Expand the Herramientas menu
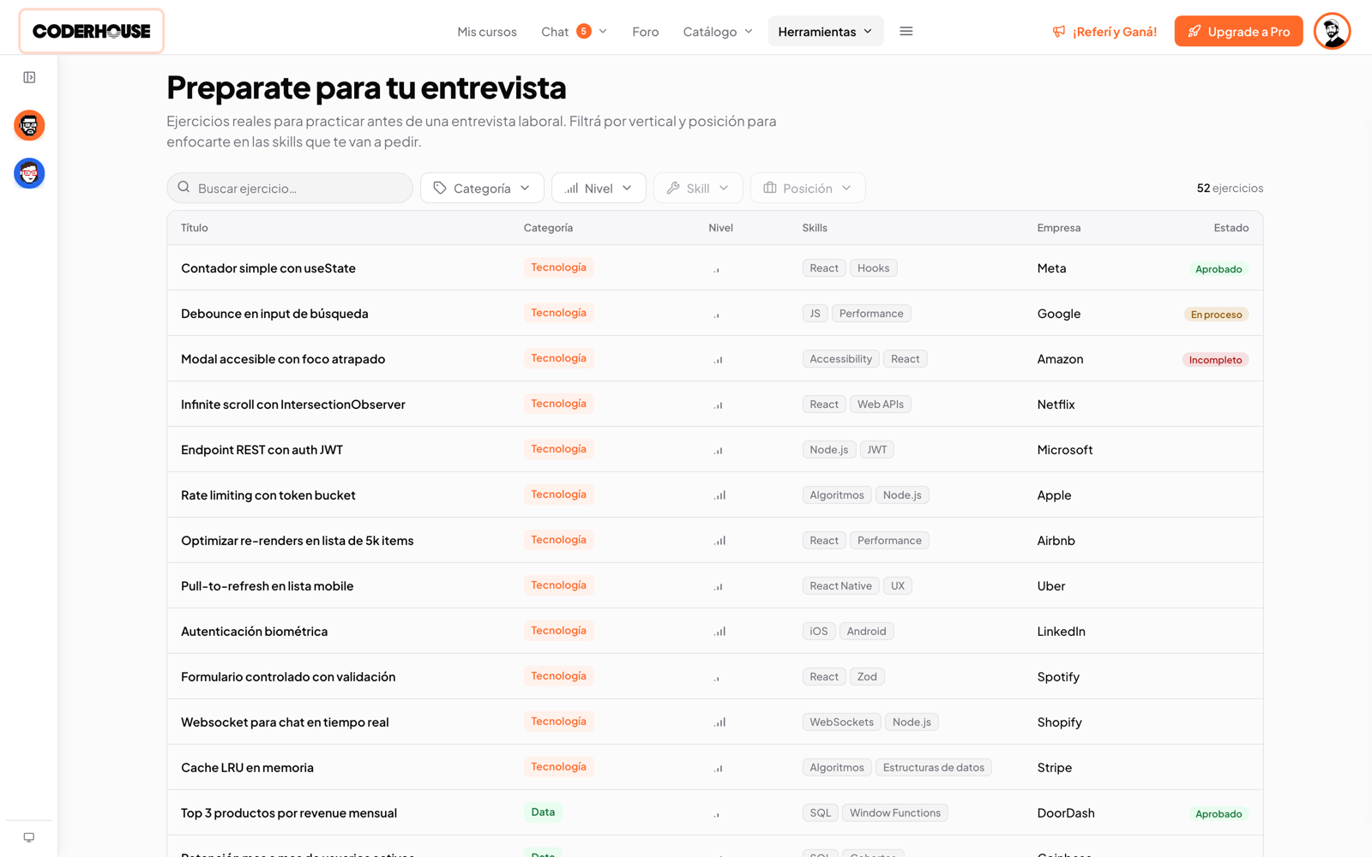The height and width of the screenshot is (857, 1372). [826, 32]
